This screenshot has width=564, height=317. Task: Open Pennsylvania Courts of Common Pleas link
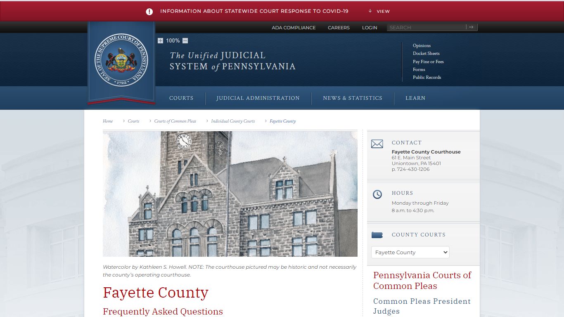pos(422,281)
